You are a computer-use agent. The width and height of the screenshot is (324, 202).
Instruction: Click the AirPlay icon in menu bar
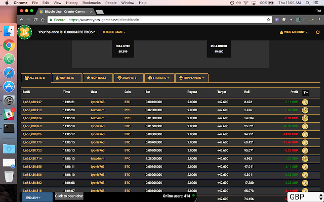pyautogui.click(x=254, y=3)
